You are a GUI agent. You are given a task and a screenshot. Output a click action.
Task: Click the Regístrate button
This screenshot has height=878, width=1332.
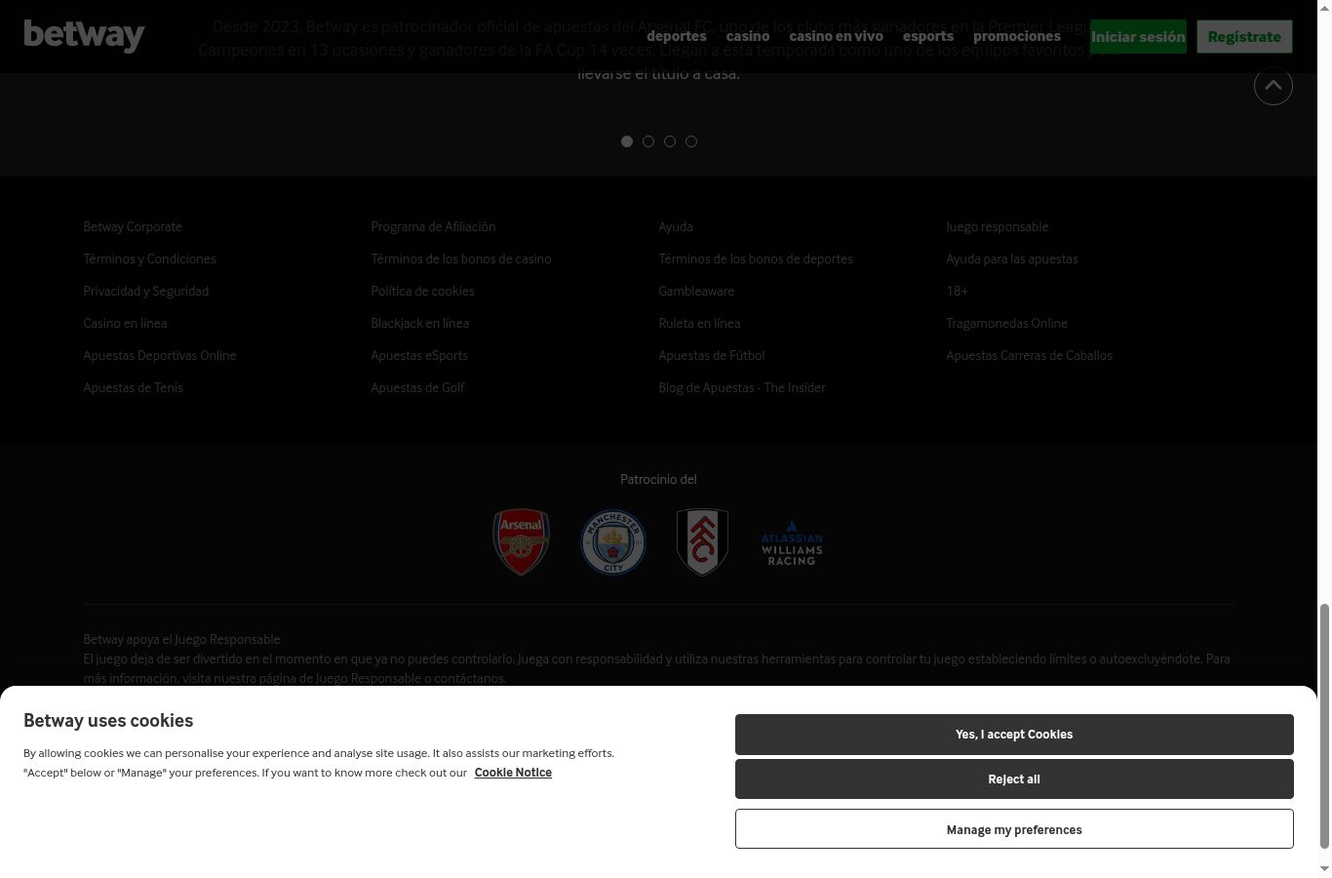(1244, 36)
